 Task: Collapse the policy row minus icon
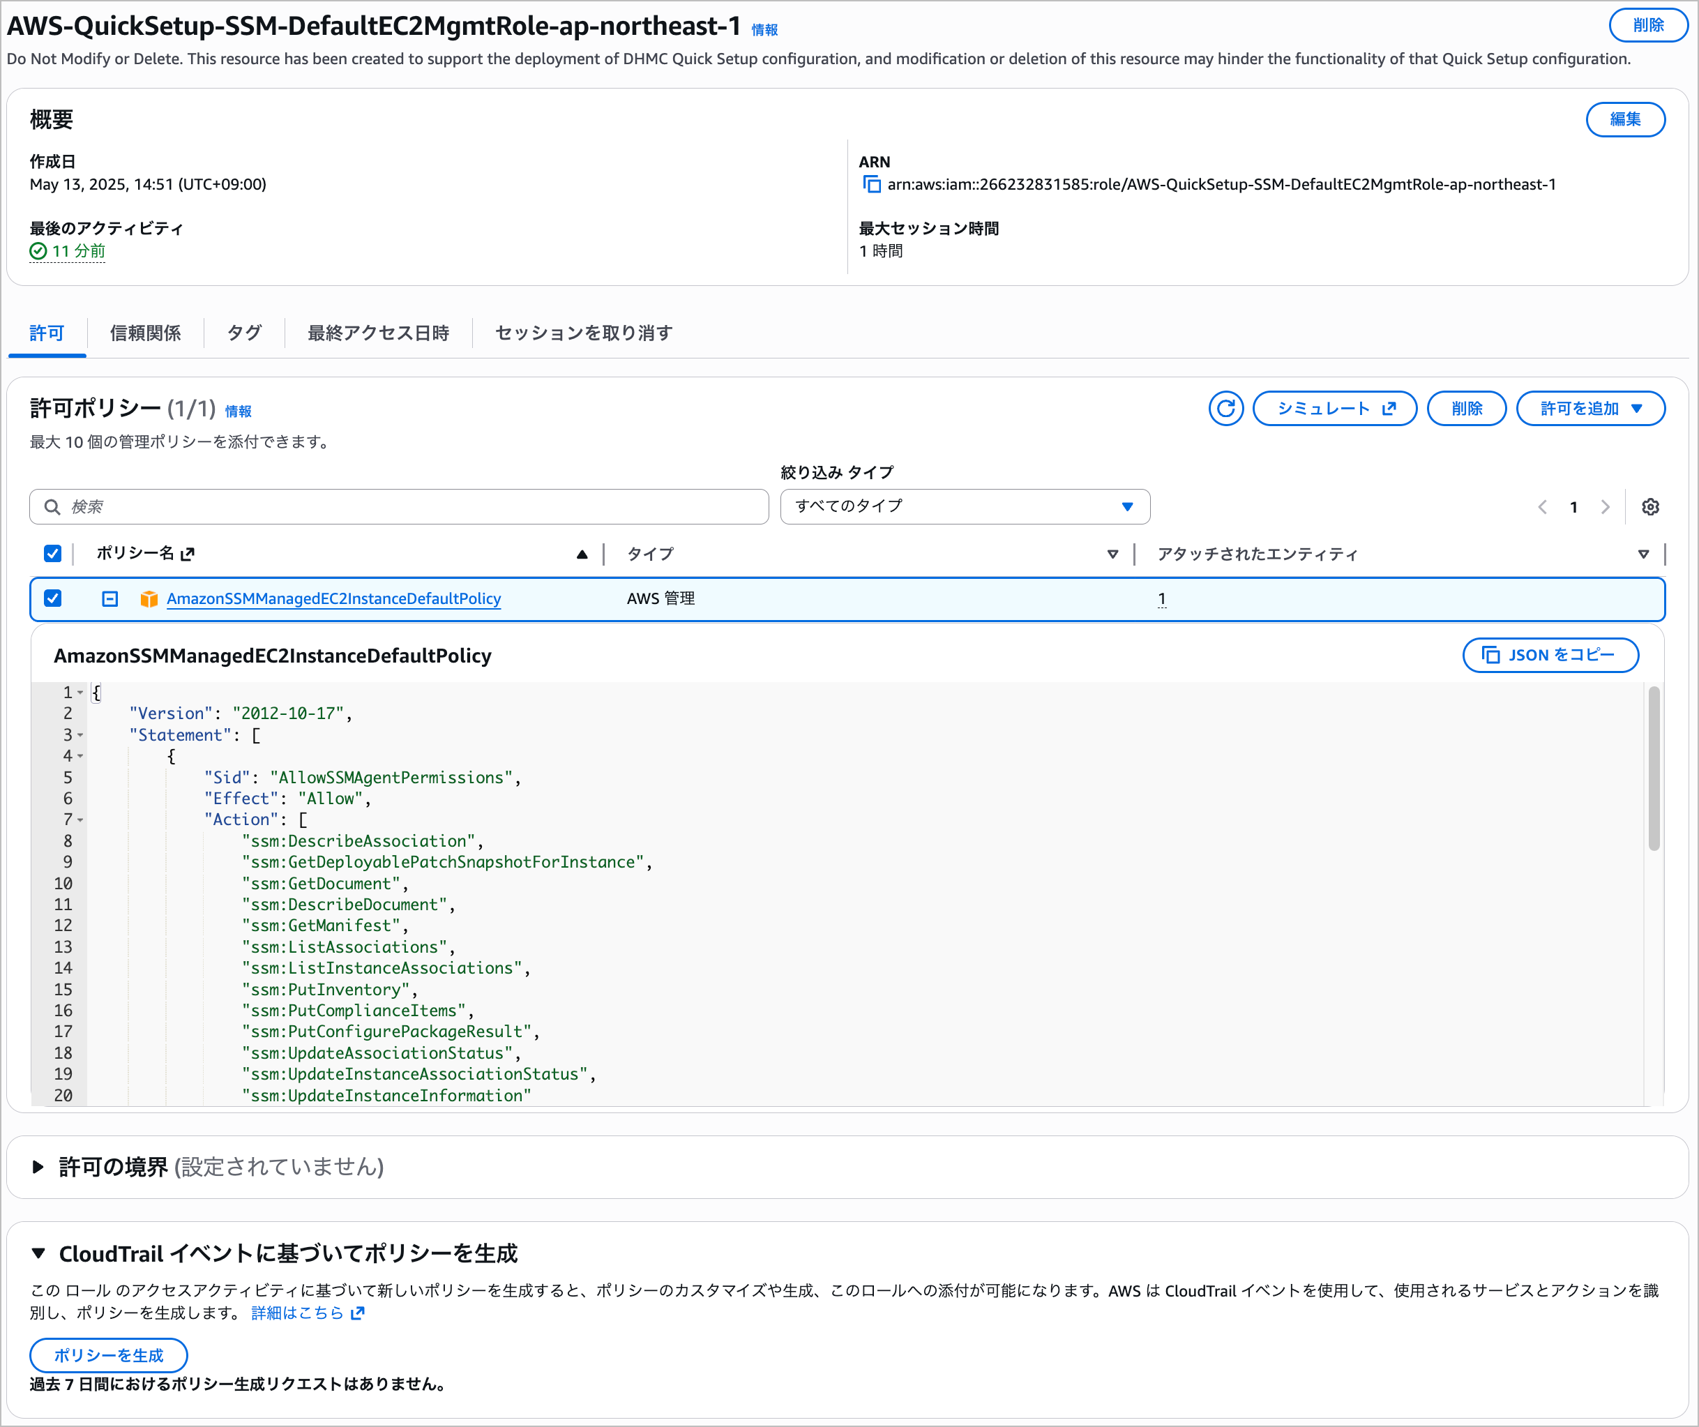tap(110, 598)
